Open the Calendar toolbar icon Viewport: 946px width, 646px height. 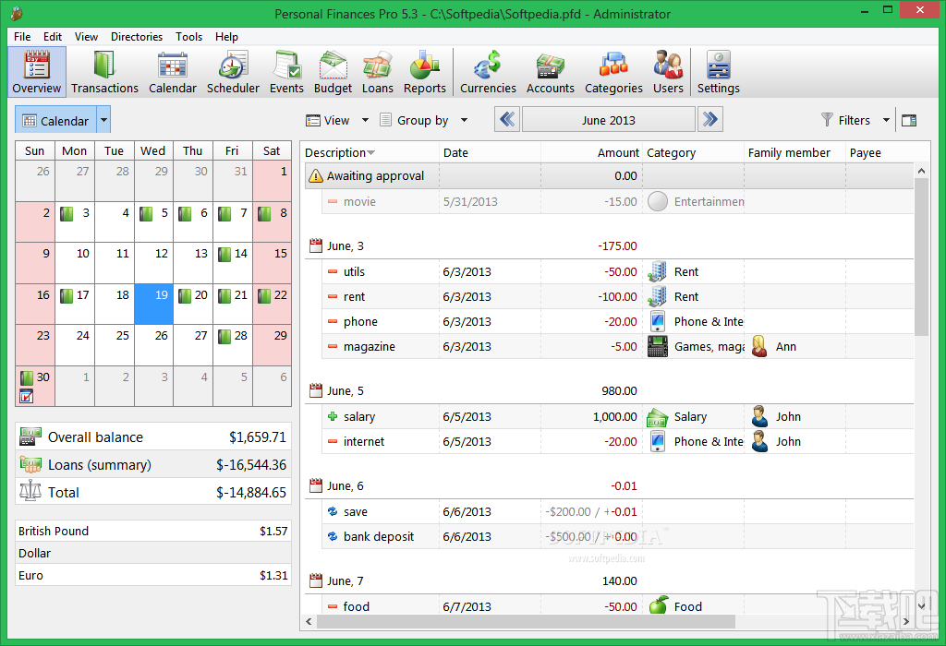click(173, 72)
